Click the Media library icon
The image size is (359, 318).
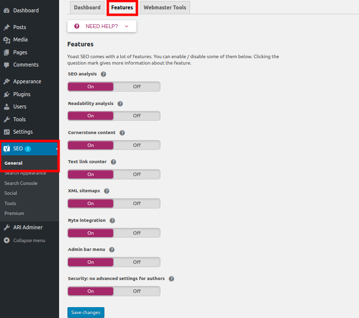pyautogui.click(x=6, y=40)
